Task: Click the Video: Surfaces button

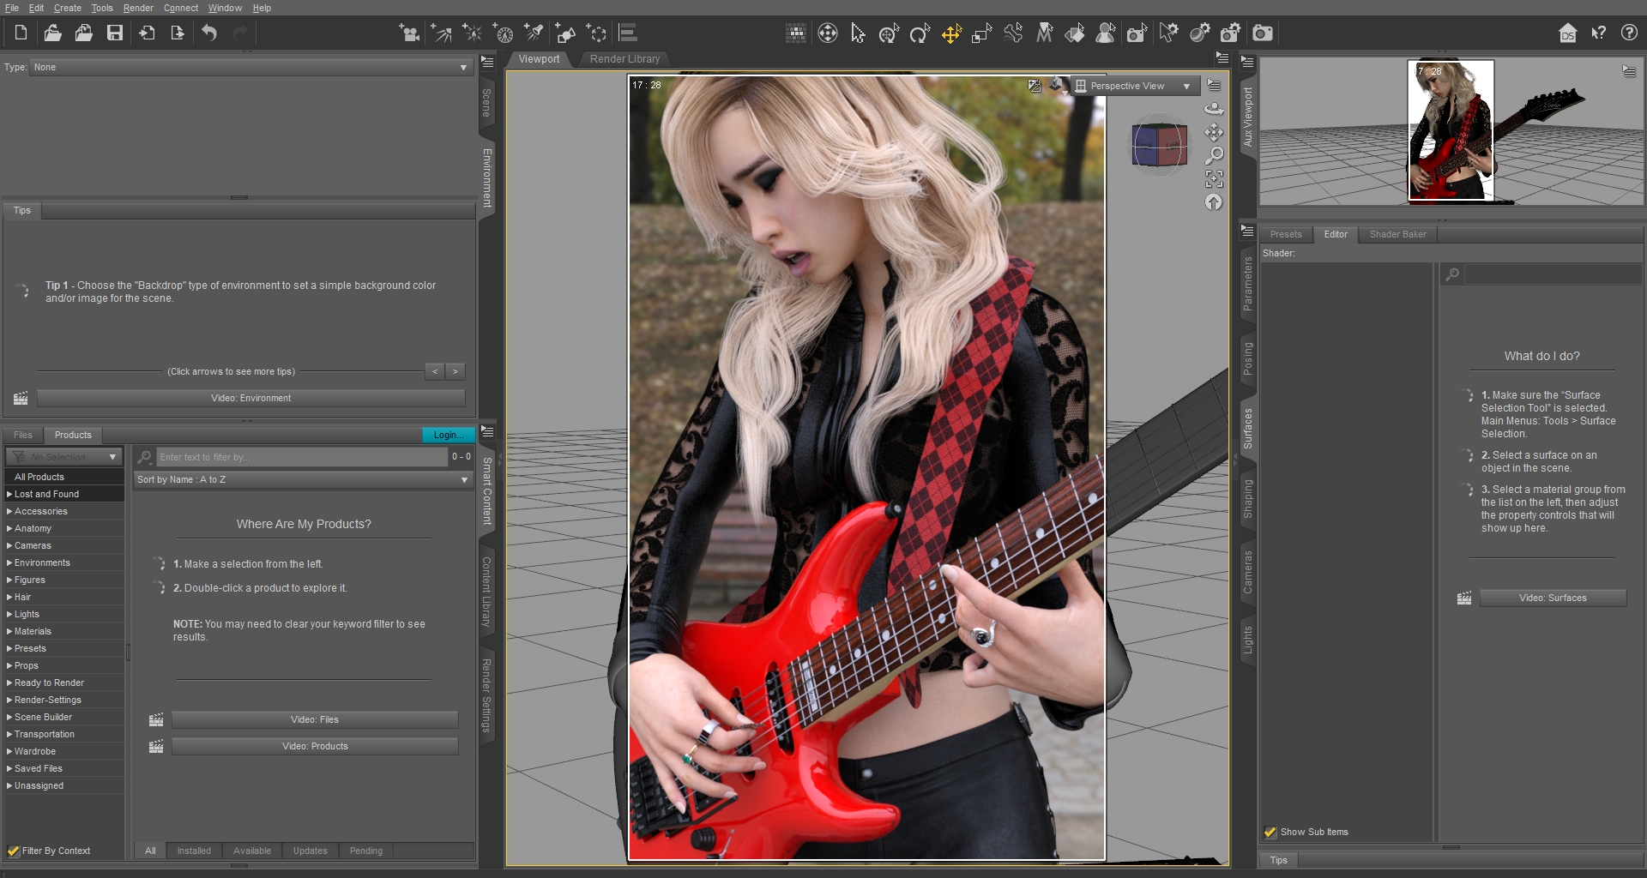Action: click(1552, 598)
